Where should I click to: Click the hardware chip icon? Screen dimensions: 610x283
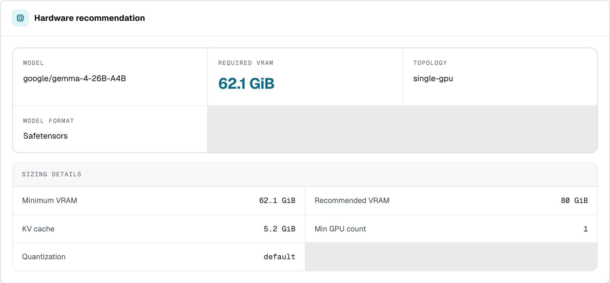coord(20,18)
